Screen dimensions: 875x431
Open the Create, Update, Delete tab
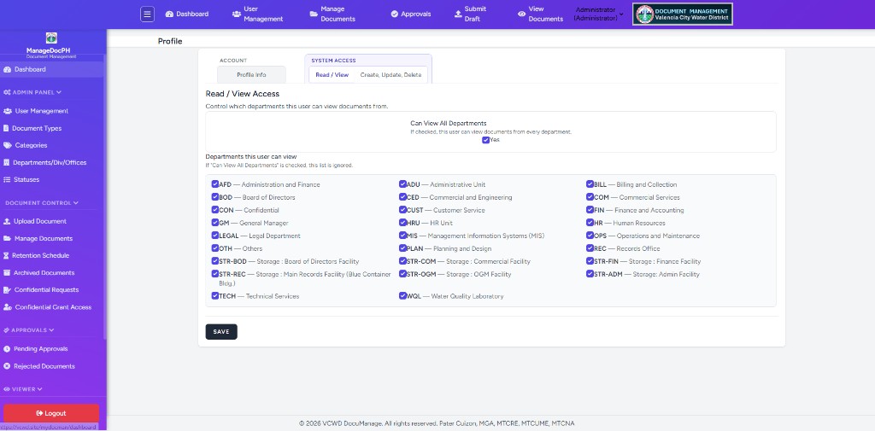point(391,75)
